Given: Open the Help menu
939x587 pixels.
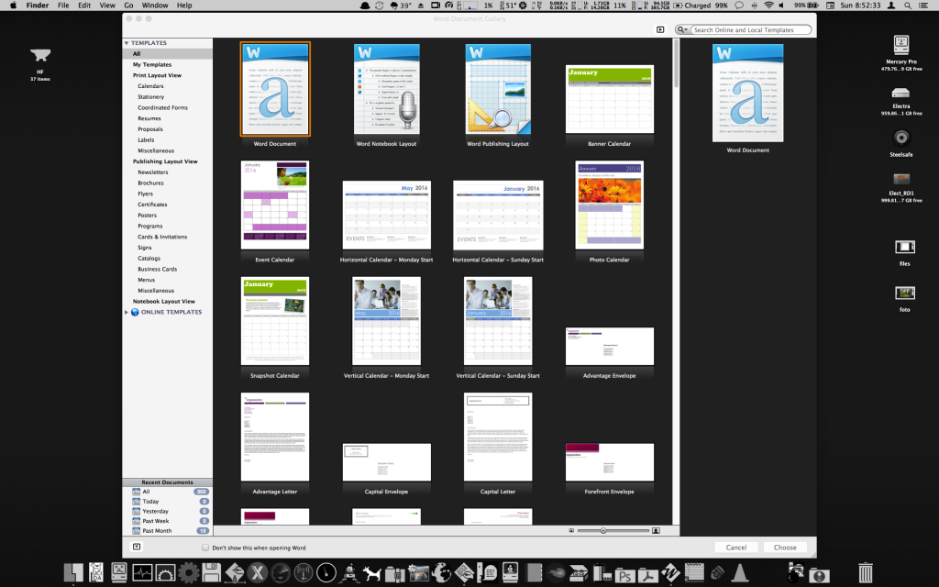Looking at the screenshot, I should (x=184, y=6).
